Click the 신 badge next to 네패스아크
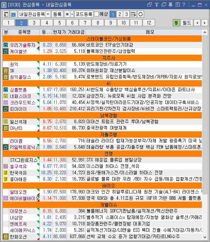Viewport: 210px width, 242px height. point(6,96)
